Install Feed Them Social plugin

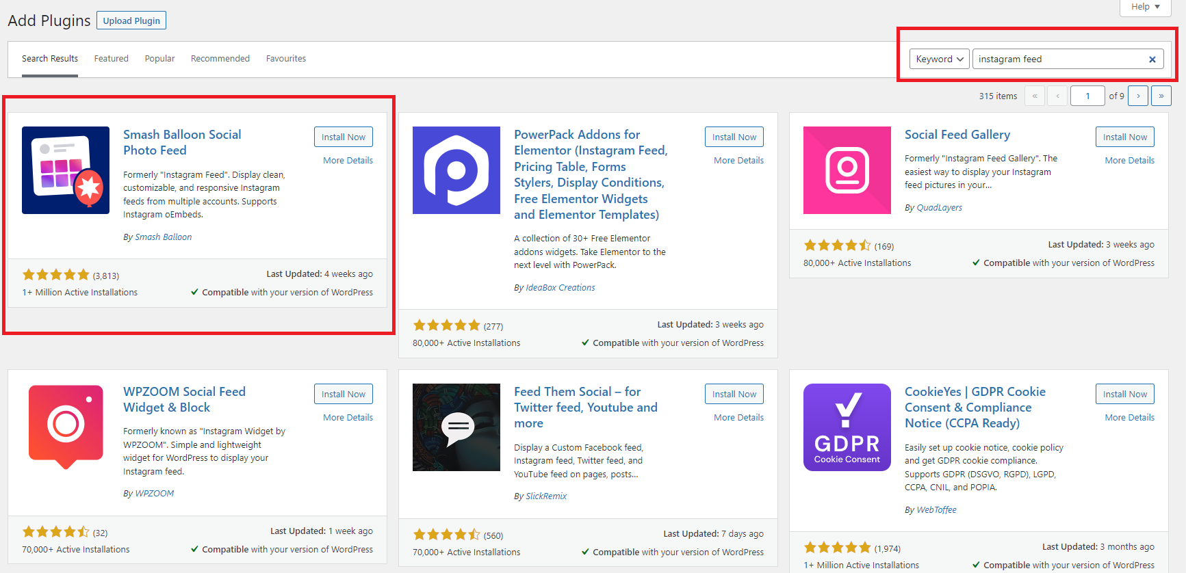[x=734, y=394]
